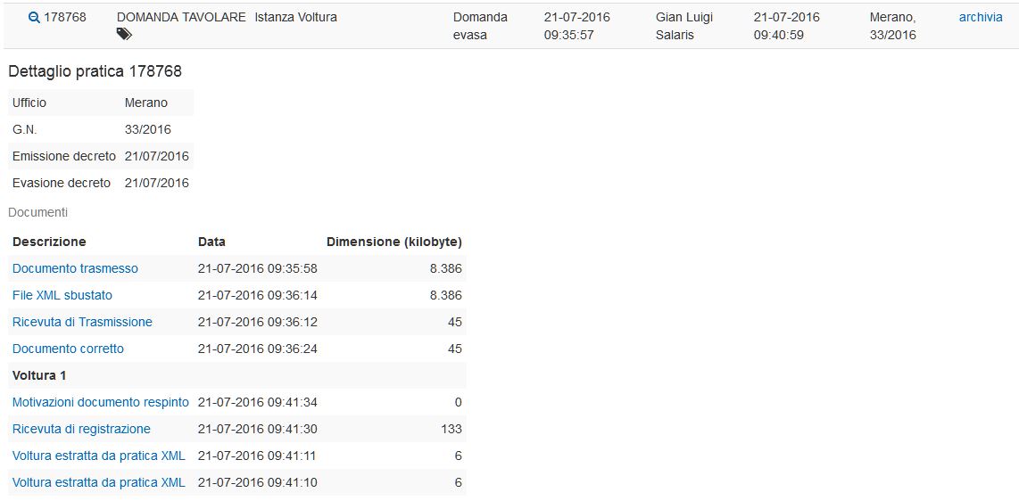Click the Domanda evasa status cell

(480, 26)
